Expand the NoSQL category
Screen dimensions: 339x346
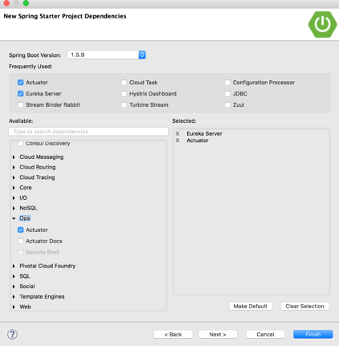click(x=14, y=208)
